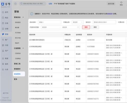
Task: Open 百亿补贴 submenu item
Action: 18,38
